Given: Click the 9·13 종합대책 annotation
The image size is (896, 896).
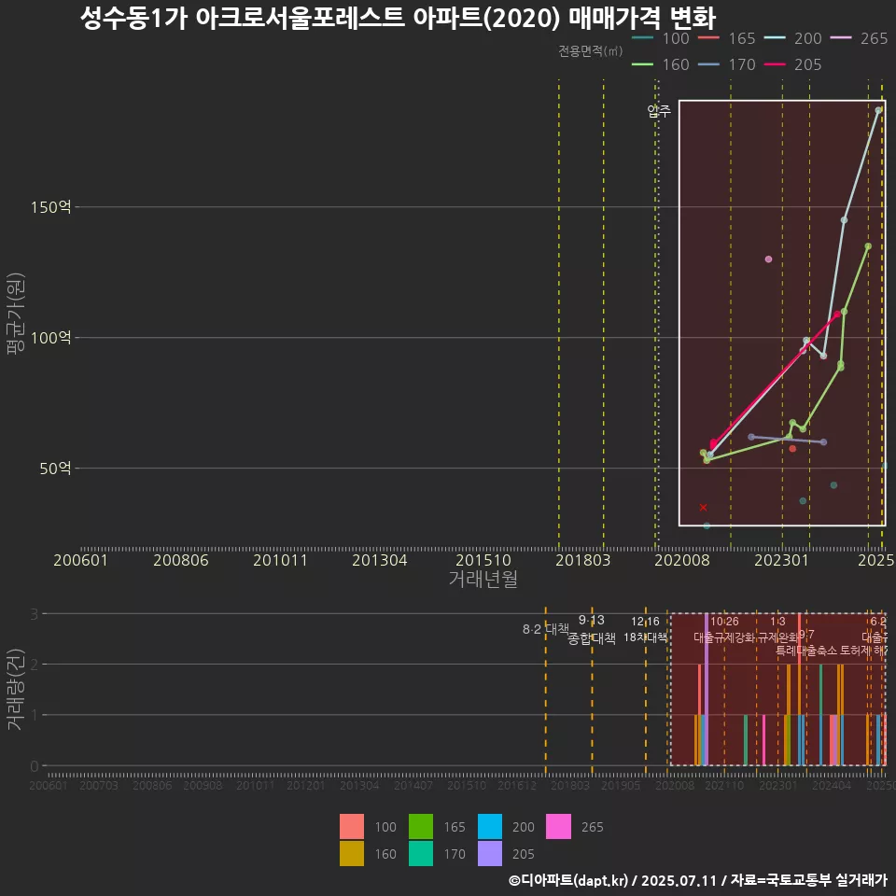Looking at the screenshot, I should (x=592, y=629).
